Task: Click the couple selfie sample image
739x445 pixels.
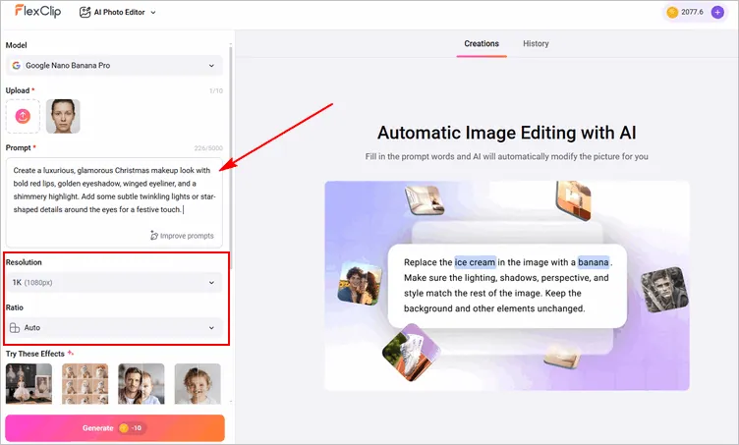Action: (x=360, y=284)
